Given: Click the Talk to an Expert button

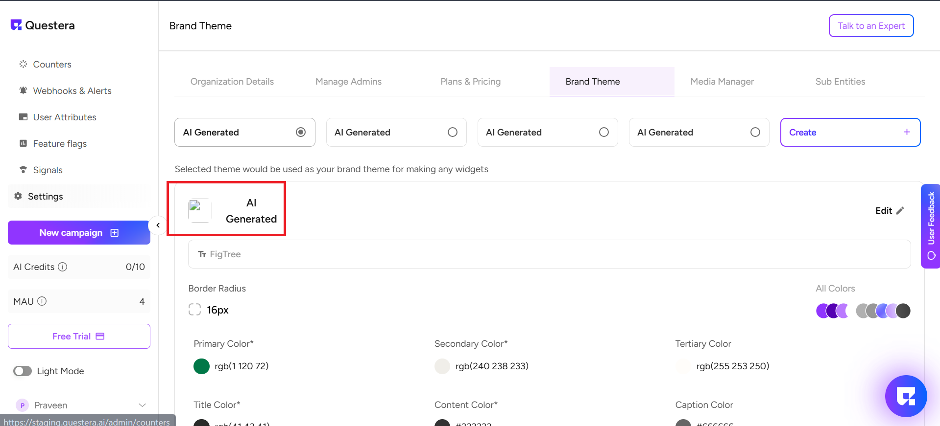Looking at the screenshot, I should 870,26.
